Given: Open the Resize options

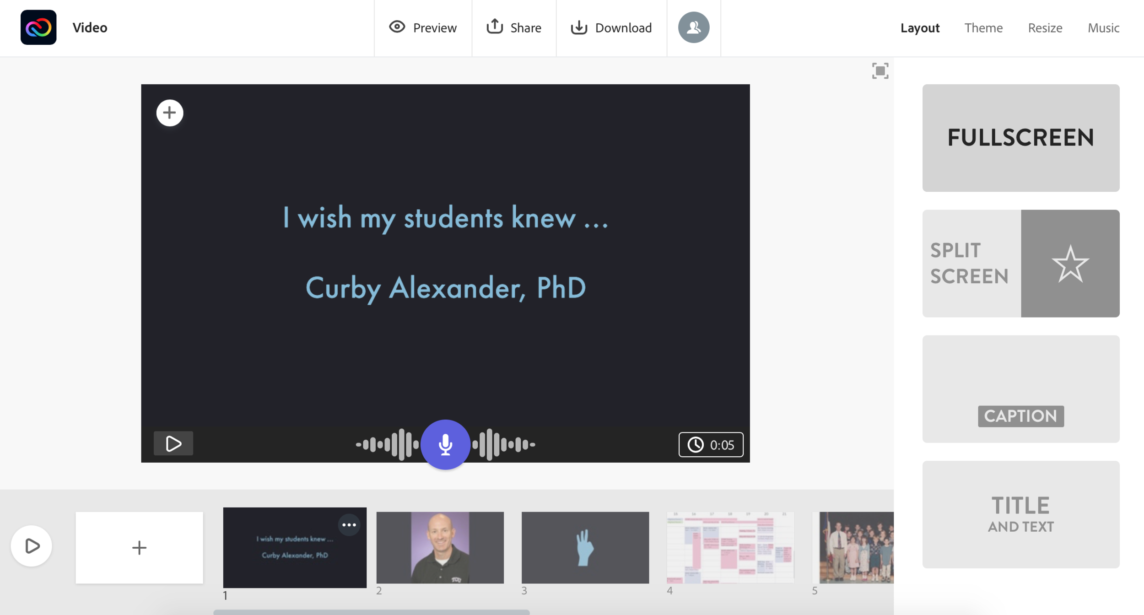Looking at the screenshot, I should 1045,27.
